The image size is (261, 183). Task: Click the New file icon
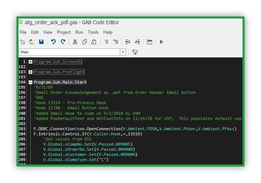(23, 42)
